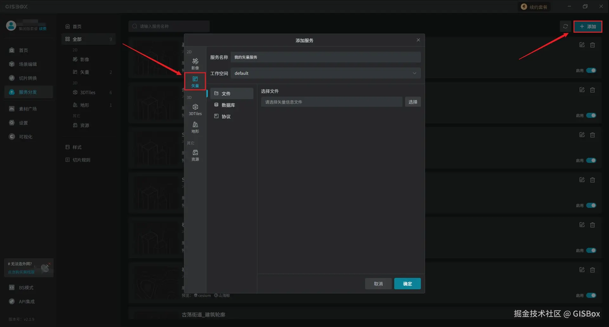Open API集成 in the sidebar

tap(29, 301)
